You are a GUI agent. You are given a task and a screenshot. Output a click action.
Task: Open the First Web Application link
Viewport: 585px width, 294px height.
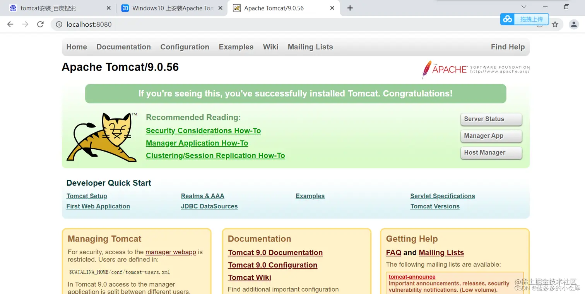tap(98, 206)
